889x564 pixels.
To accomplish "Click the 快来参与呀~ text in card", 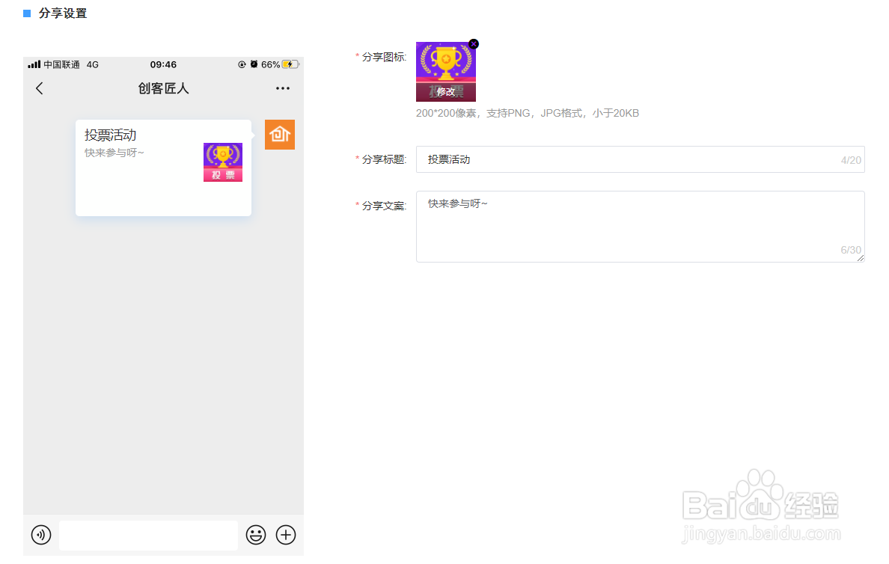I will (114, 153).
